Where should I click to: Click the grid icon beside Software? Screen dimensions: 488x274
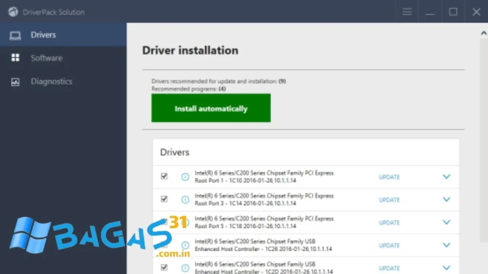pyautogui.click(x=15, y=58)
